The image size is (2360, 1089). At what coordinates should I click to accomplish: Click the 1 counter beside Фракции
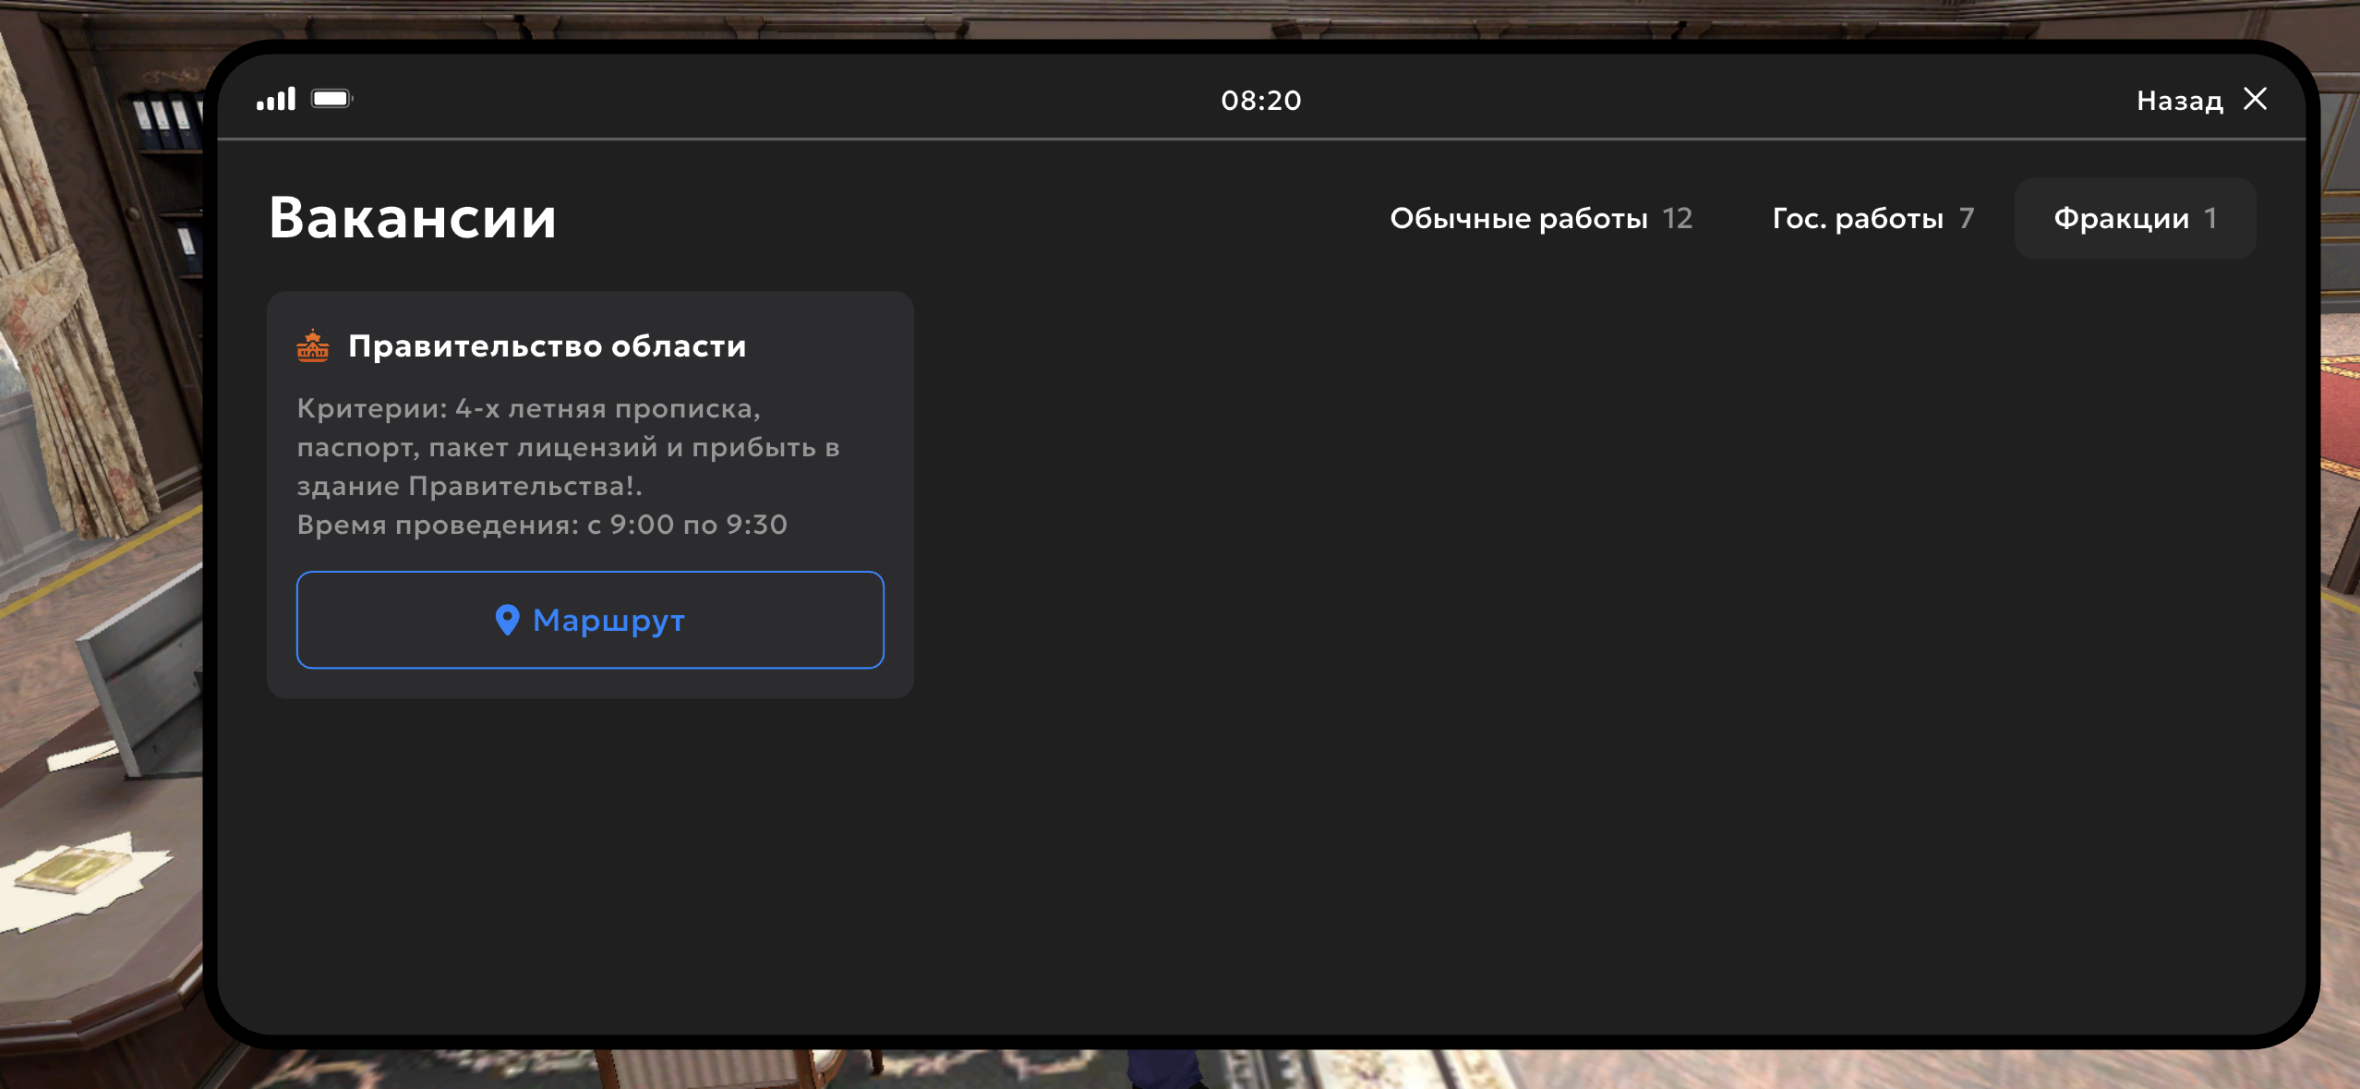(x=2210, y=219)
